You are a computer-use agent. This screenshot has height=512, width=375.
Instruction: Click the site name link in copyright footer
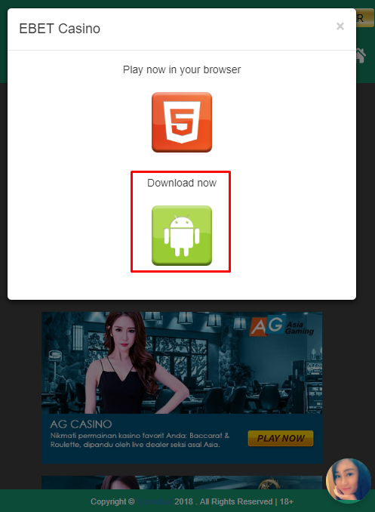tap(155, 501)
